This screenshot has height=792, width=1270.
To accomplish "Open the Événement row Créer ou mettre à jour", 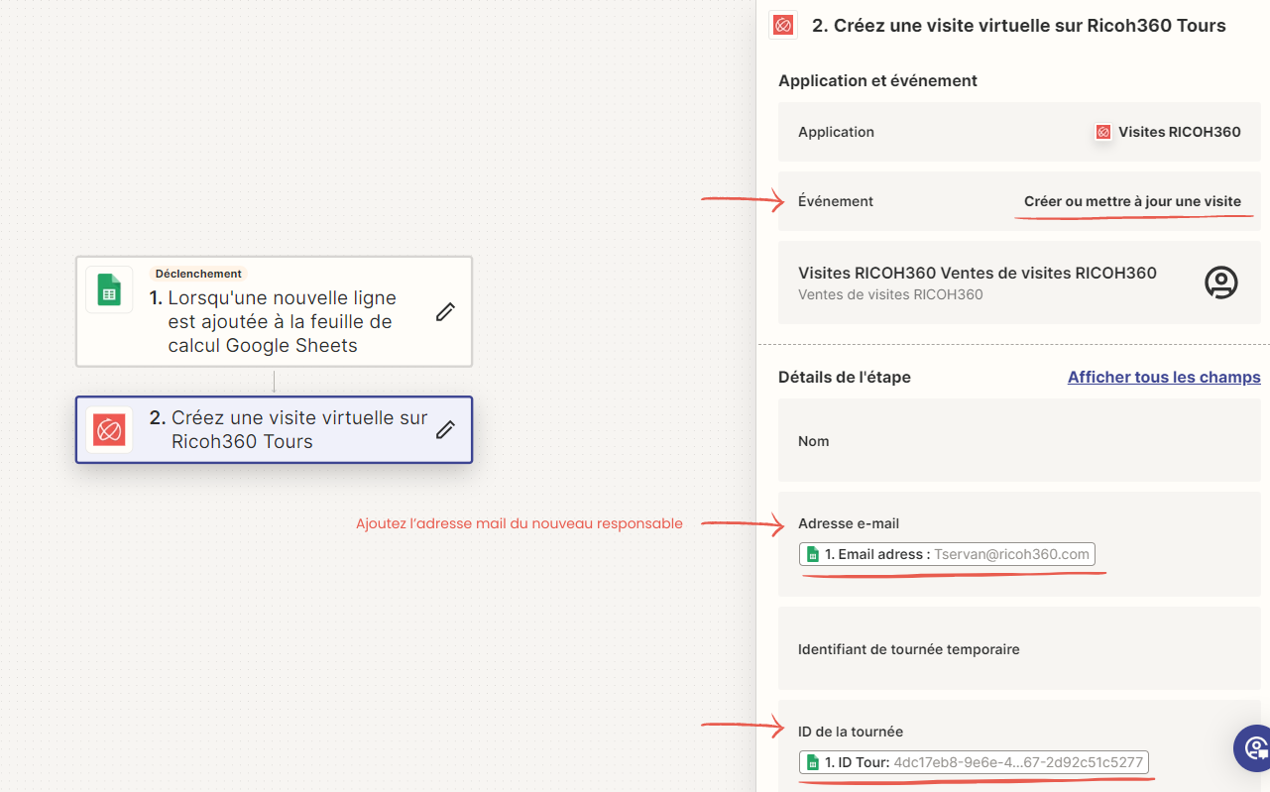I will tap(1019, 201).
